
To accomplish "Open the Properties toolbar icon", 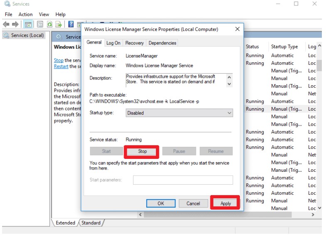I will pos(40,24).
